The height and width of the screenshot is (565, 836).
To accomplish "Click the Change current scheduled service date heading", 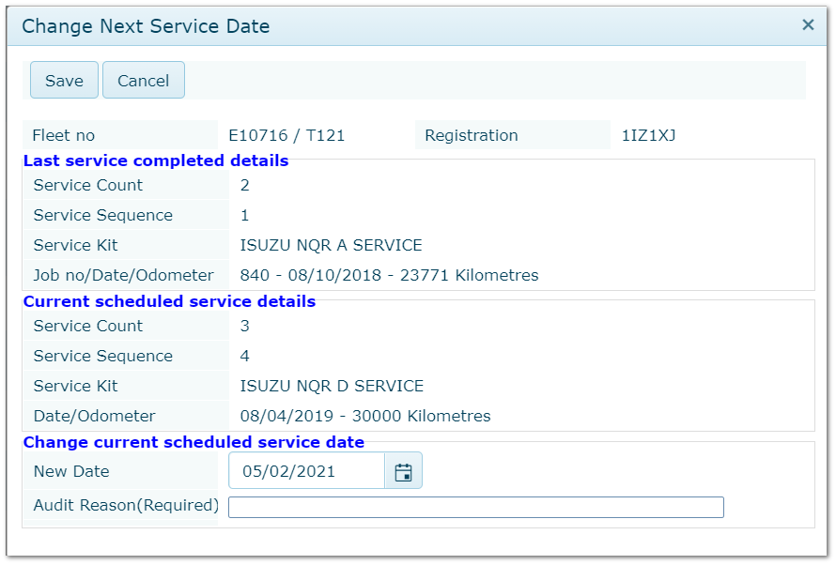I will [194, 442].
